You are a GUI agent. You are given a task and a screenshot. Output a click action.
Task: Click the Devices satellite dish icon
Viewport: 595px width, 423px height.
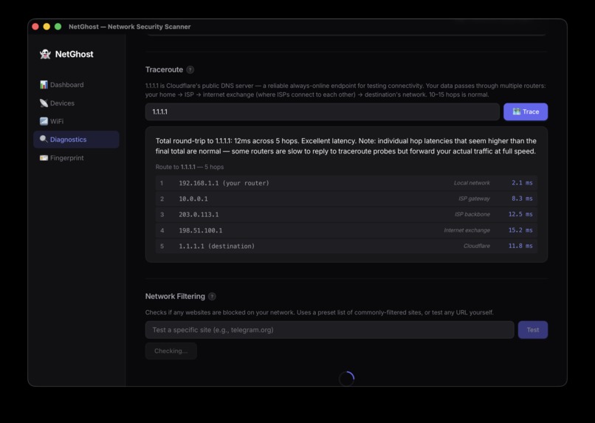pos(44,103)
